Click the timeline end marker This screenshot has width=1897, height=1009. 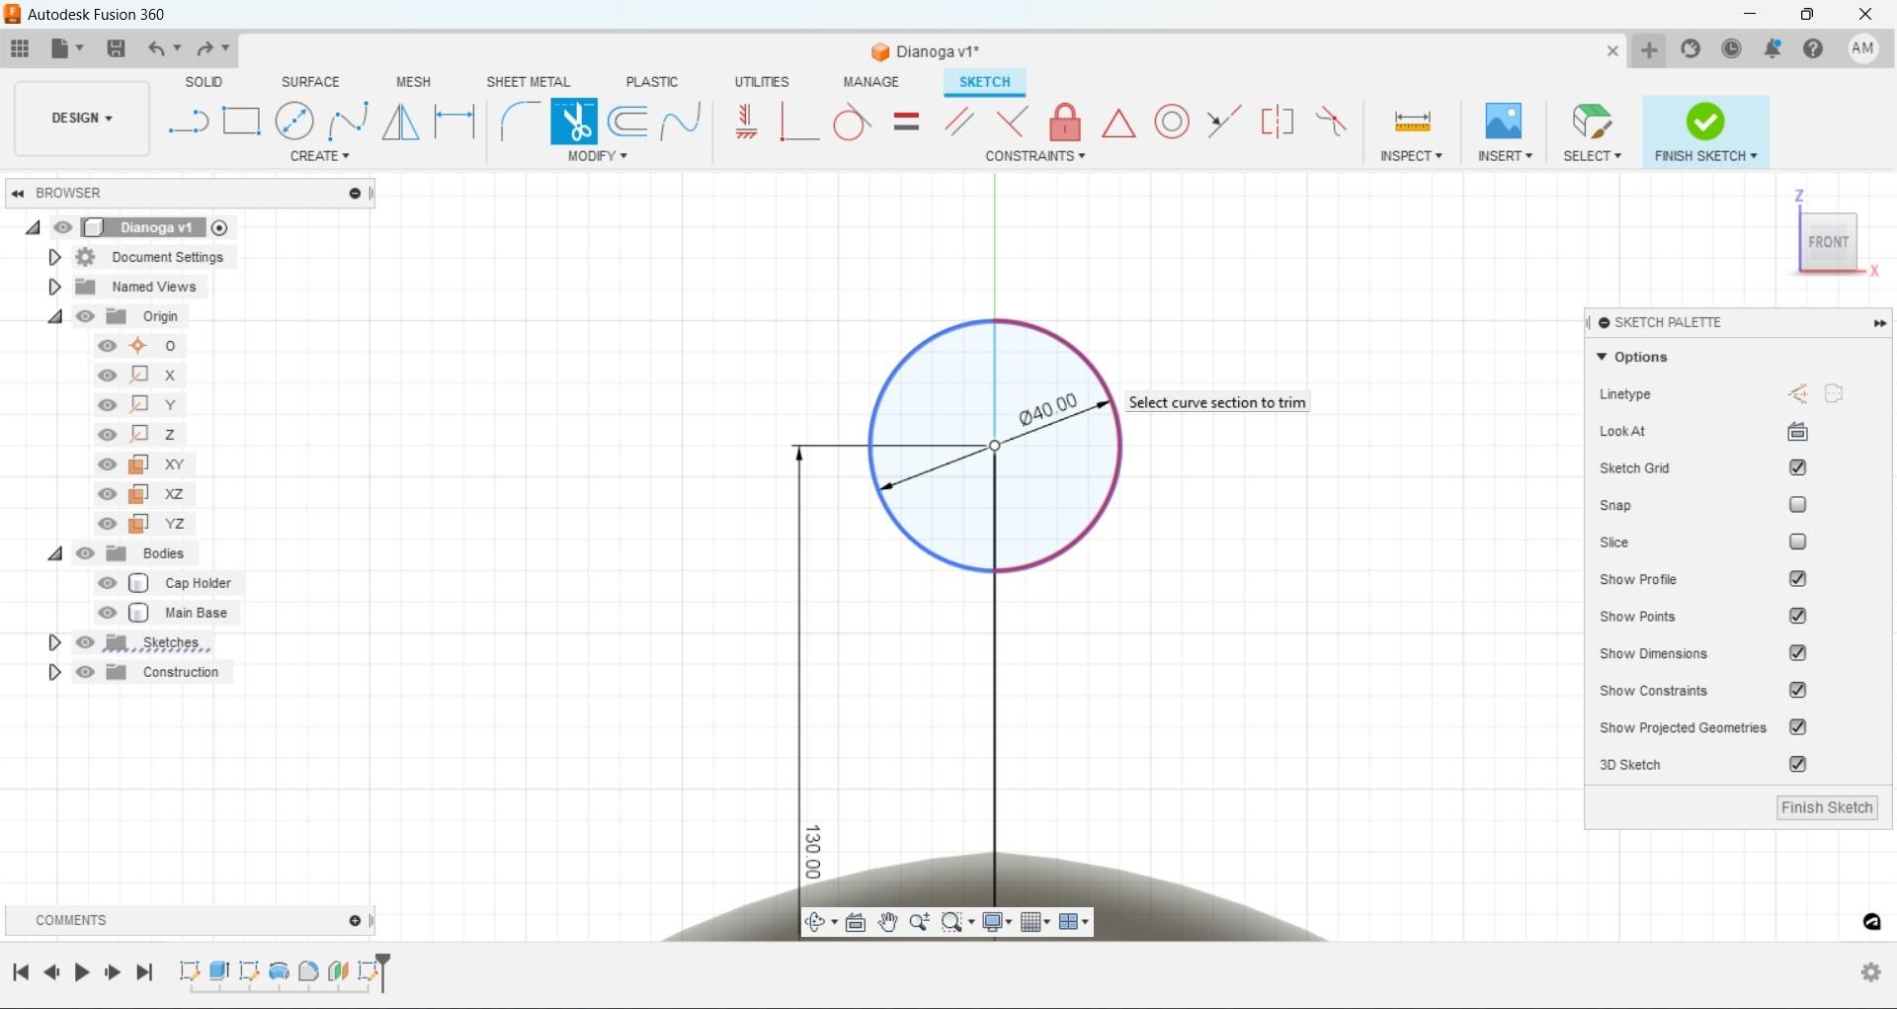(383, 970)
